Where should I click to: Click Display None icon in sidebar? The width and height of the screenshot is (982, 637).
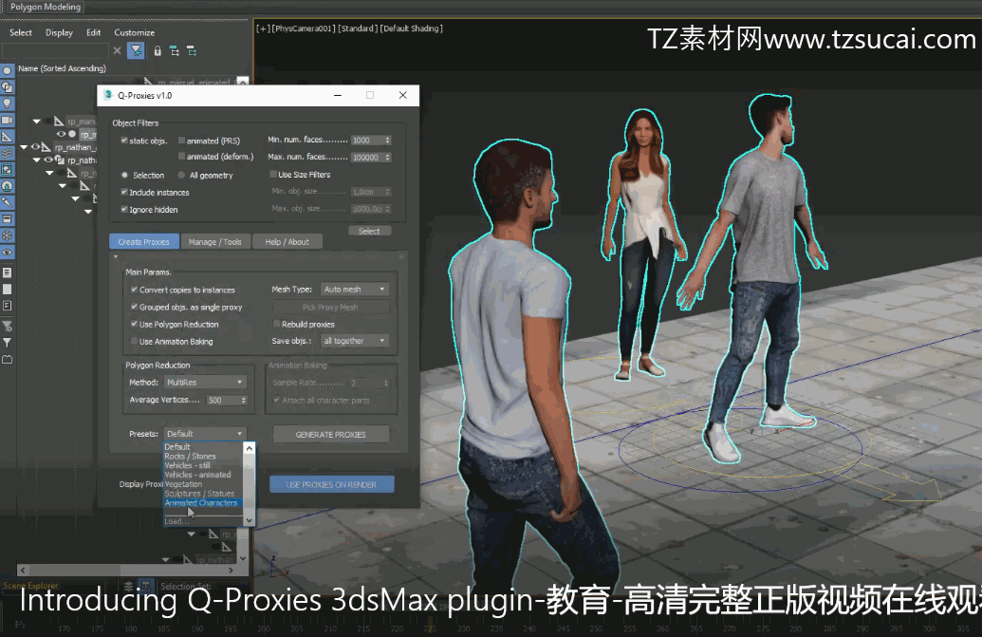point(7,290)
